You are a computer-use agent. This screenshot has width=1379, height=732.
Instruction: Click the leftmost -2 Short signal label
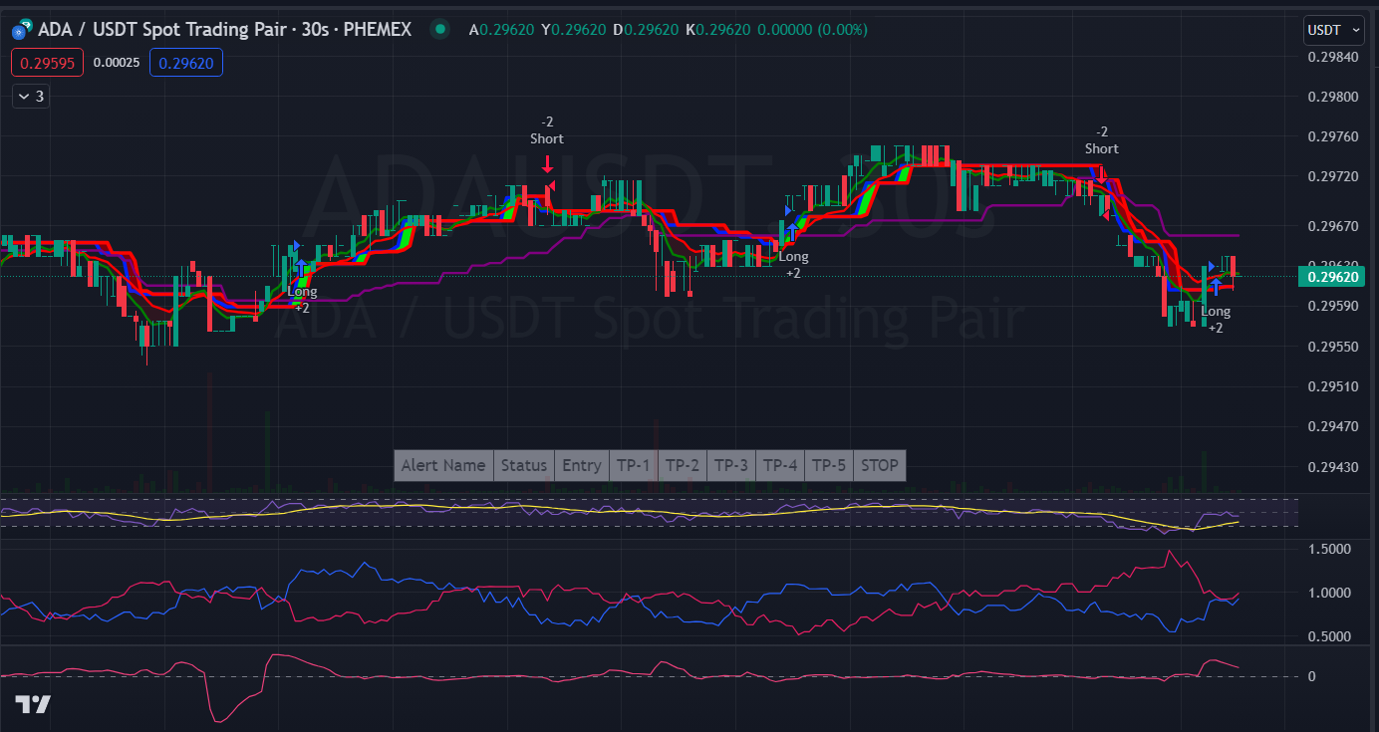tap(547, 130)
